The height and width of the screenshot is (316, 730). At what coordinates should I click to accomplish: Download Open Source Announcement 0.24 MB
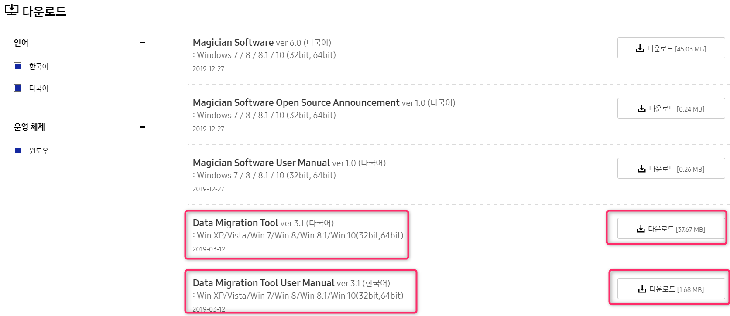pos(671,108)
